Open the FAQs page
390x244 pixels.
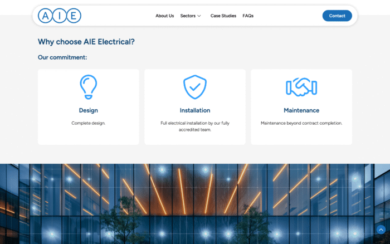[x=248, y=16]
